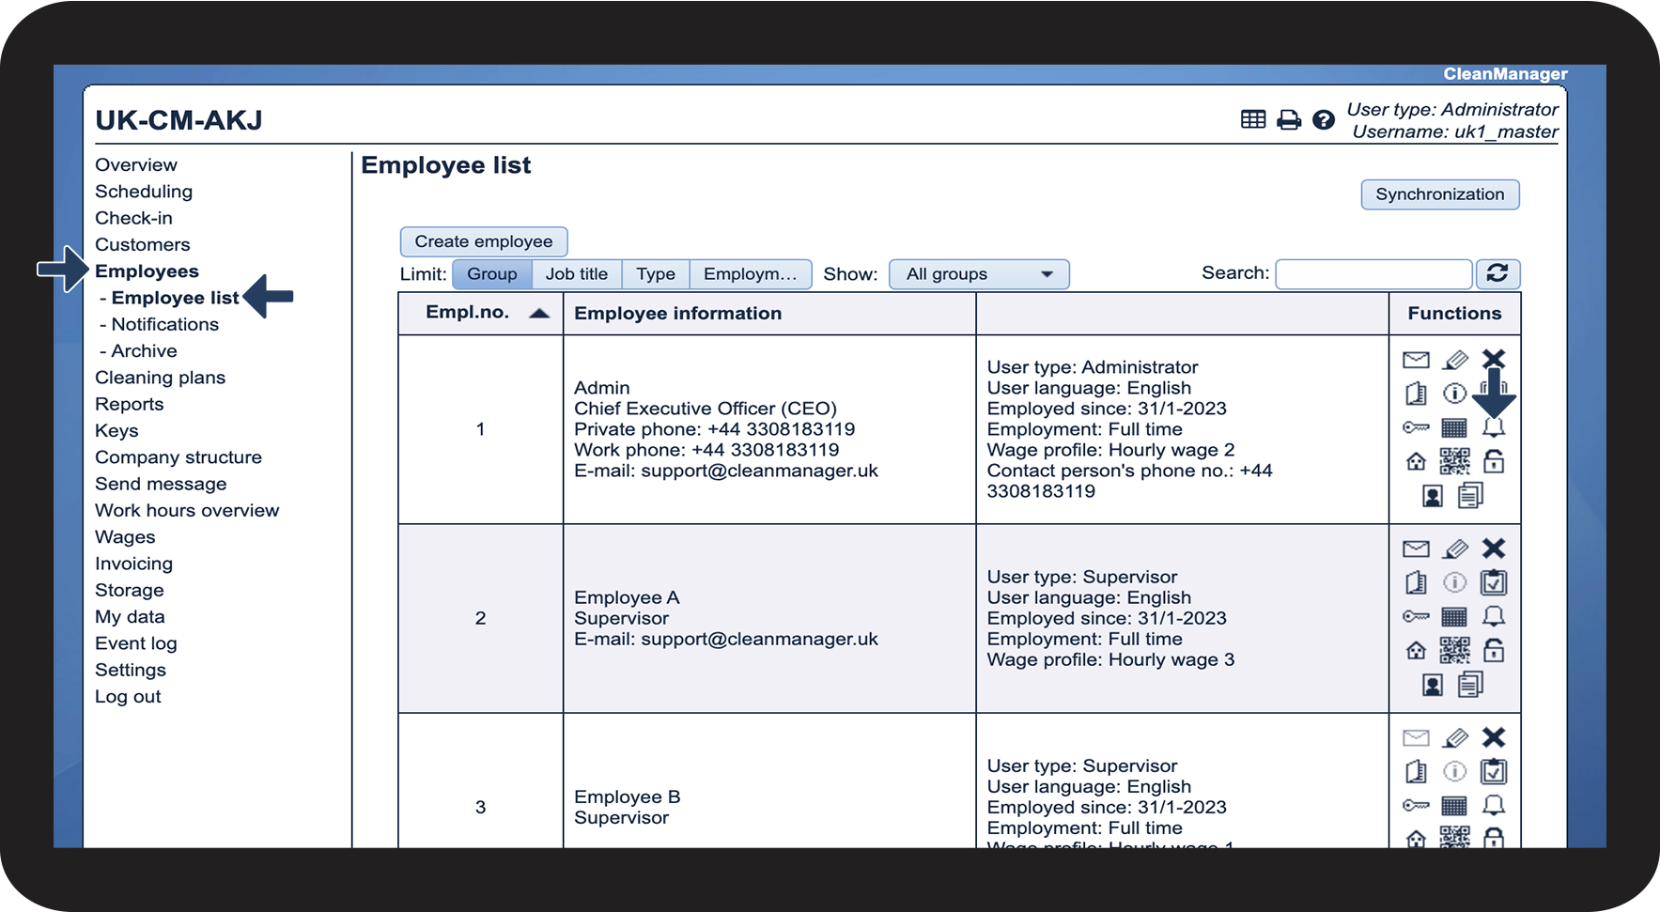This screenshot has height=912, width=1660.
Task: Click the key icon for Employee A
Action: tap(1416, 617)
